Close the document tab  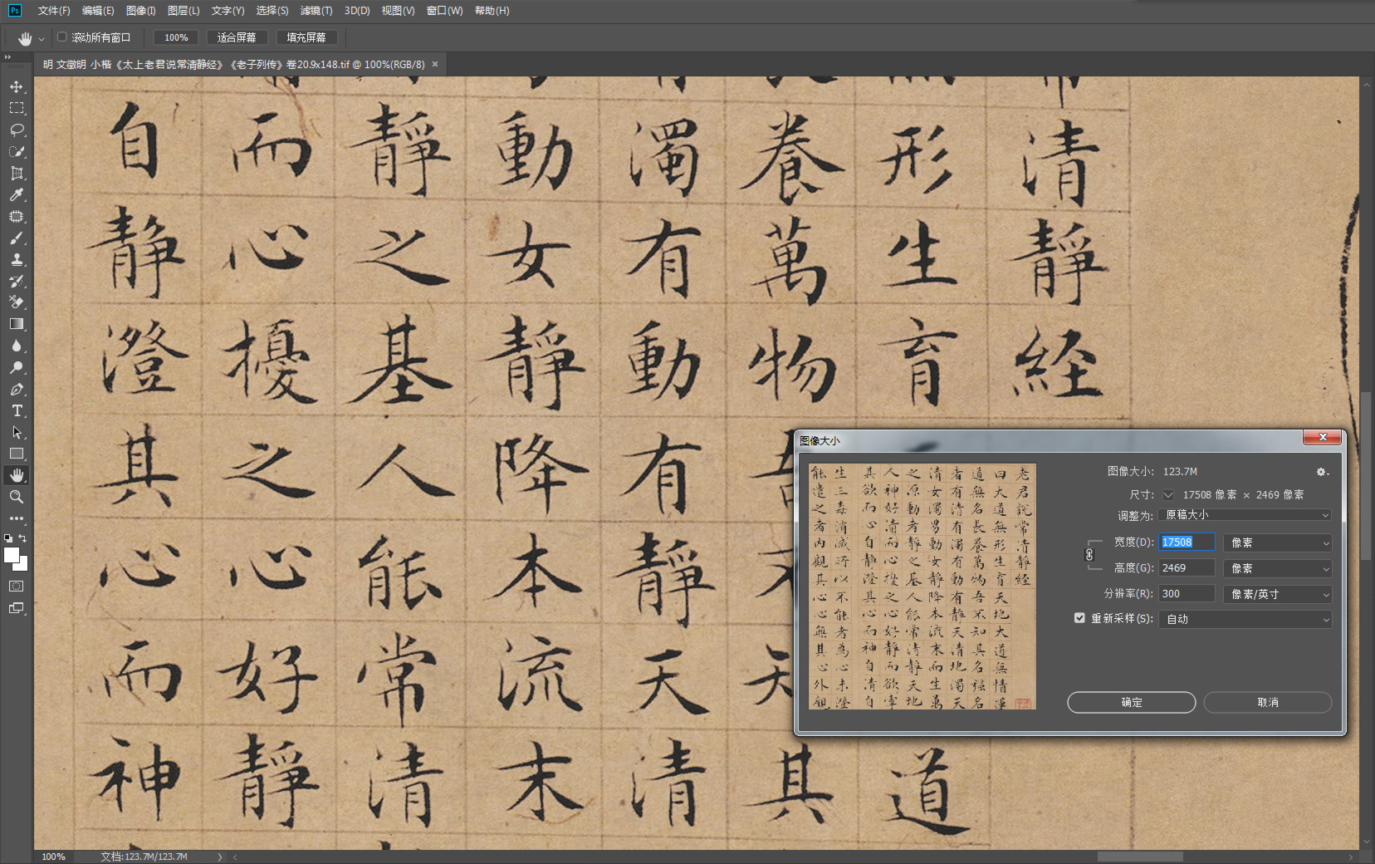point(435,64)
